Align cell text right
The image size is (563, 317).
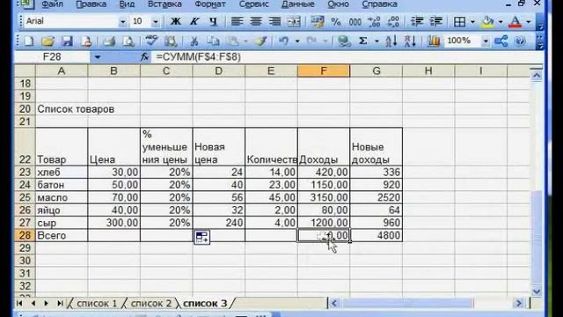click(x=274, y=21)
